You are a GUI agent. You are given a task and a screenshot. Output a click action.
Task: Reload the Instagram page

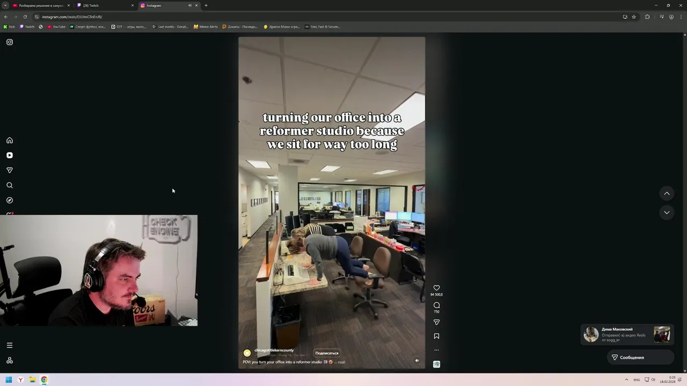click(25, 17)
